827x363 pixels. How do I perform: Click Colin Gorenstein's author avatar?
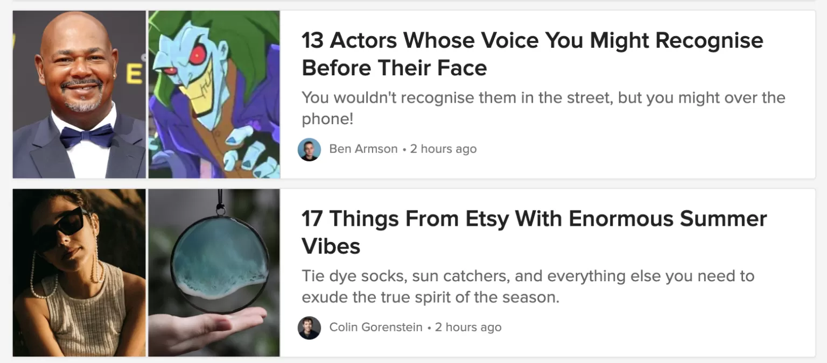pyautogui.click(x=309, y=328)
